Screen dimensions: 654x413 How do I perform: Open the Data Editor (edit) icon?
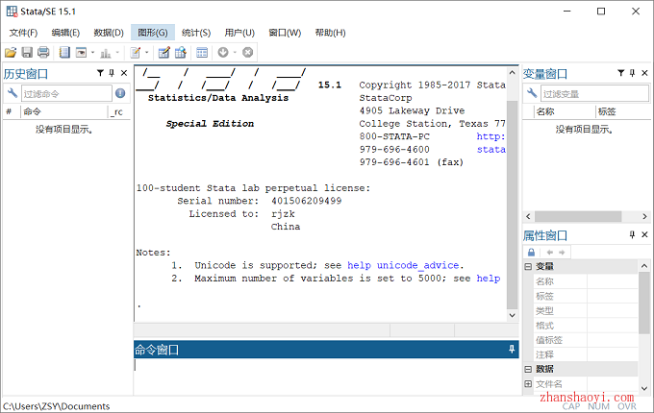click(163, 53)
